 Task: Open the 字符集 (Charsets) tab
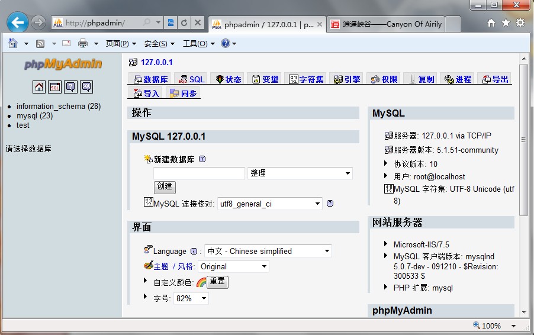pyautogui.click(x=306, y=79)
